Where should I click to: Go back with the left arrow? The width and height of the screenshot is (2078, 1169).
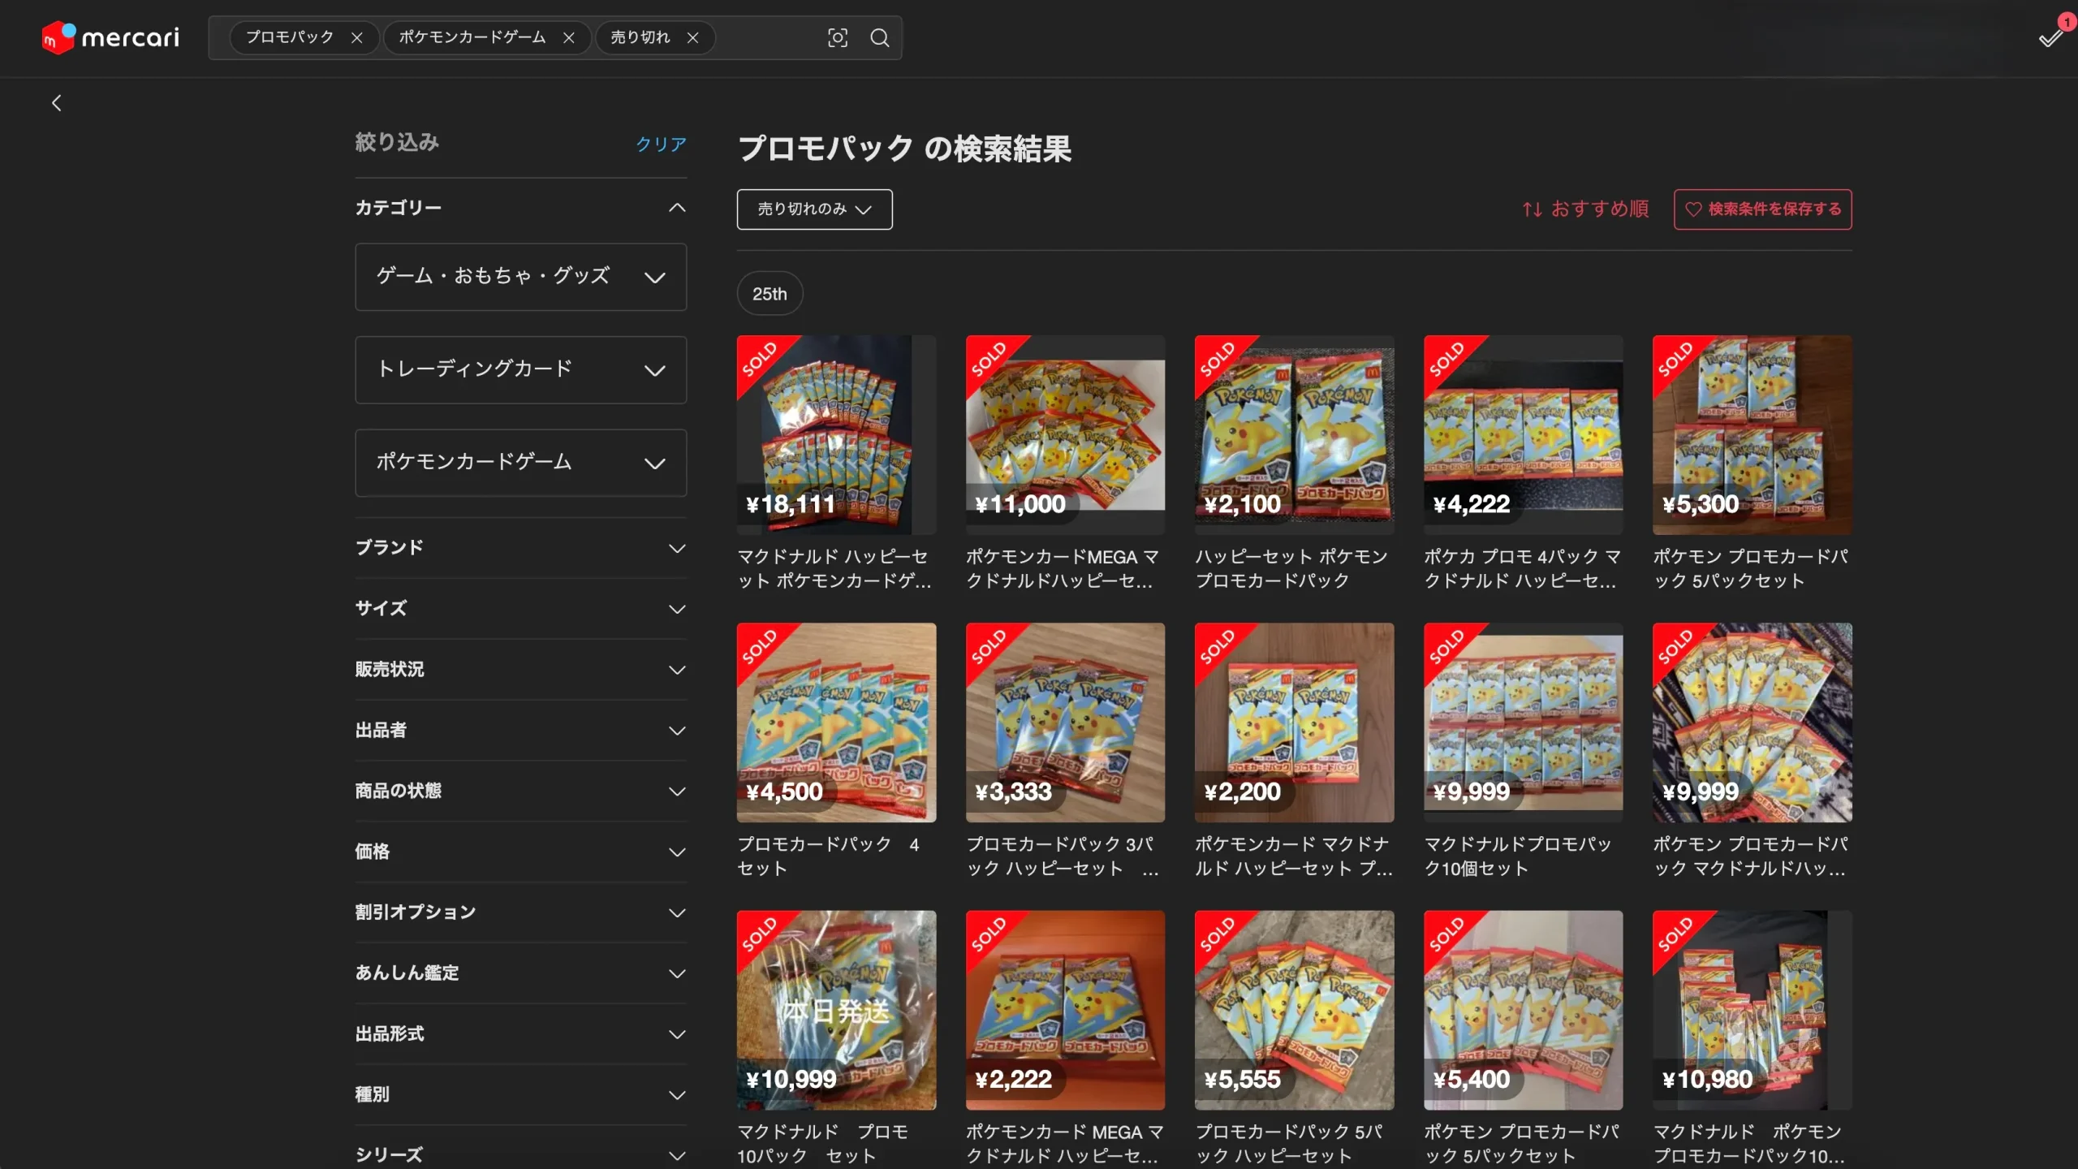pos(56,103)
